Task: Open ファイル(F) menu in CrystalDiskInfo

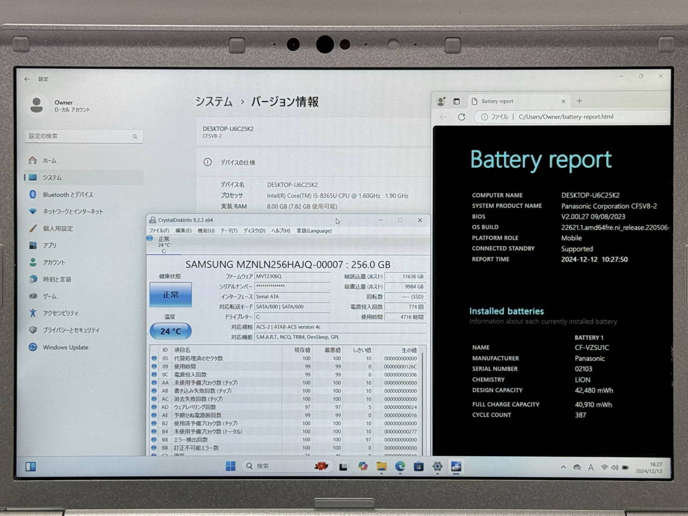Action: point(159,231)
